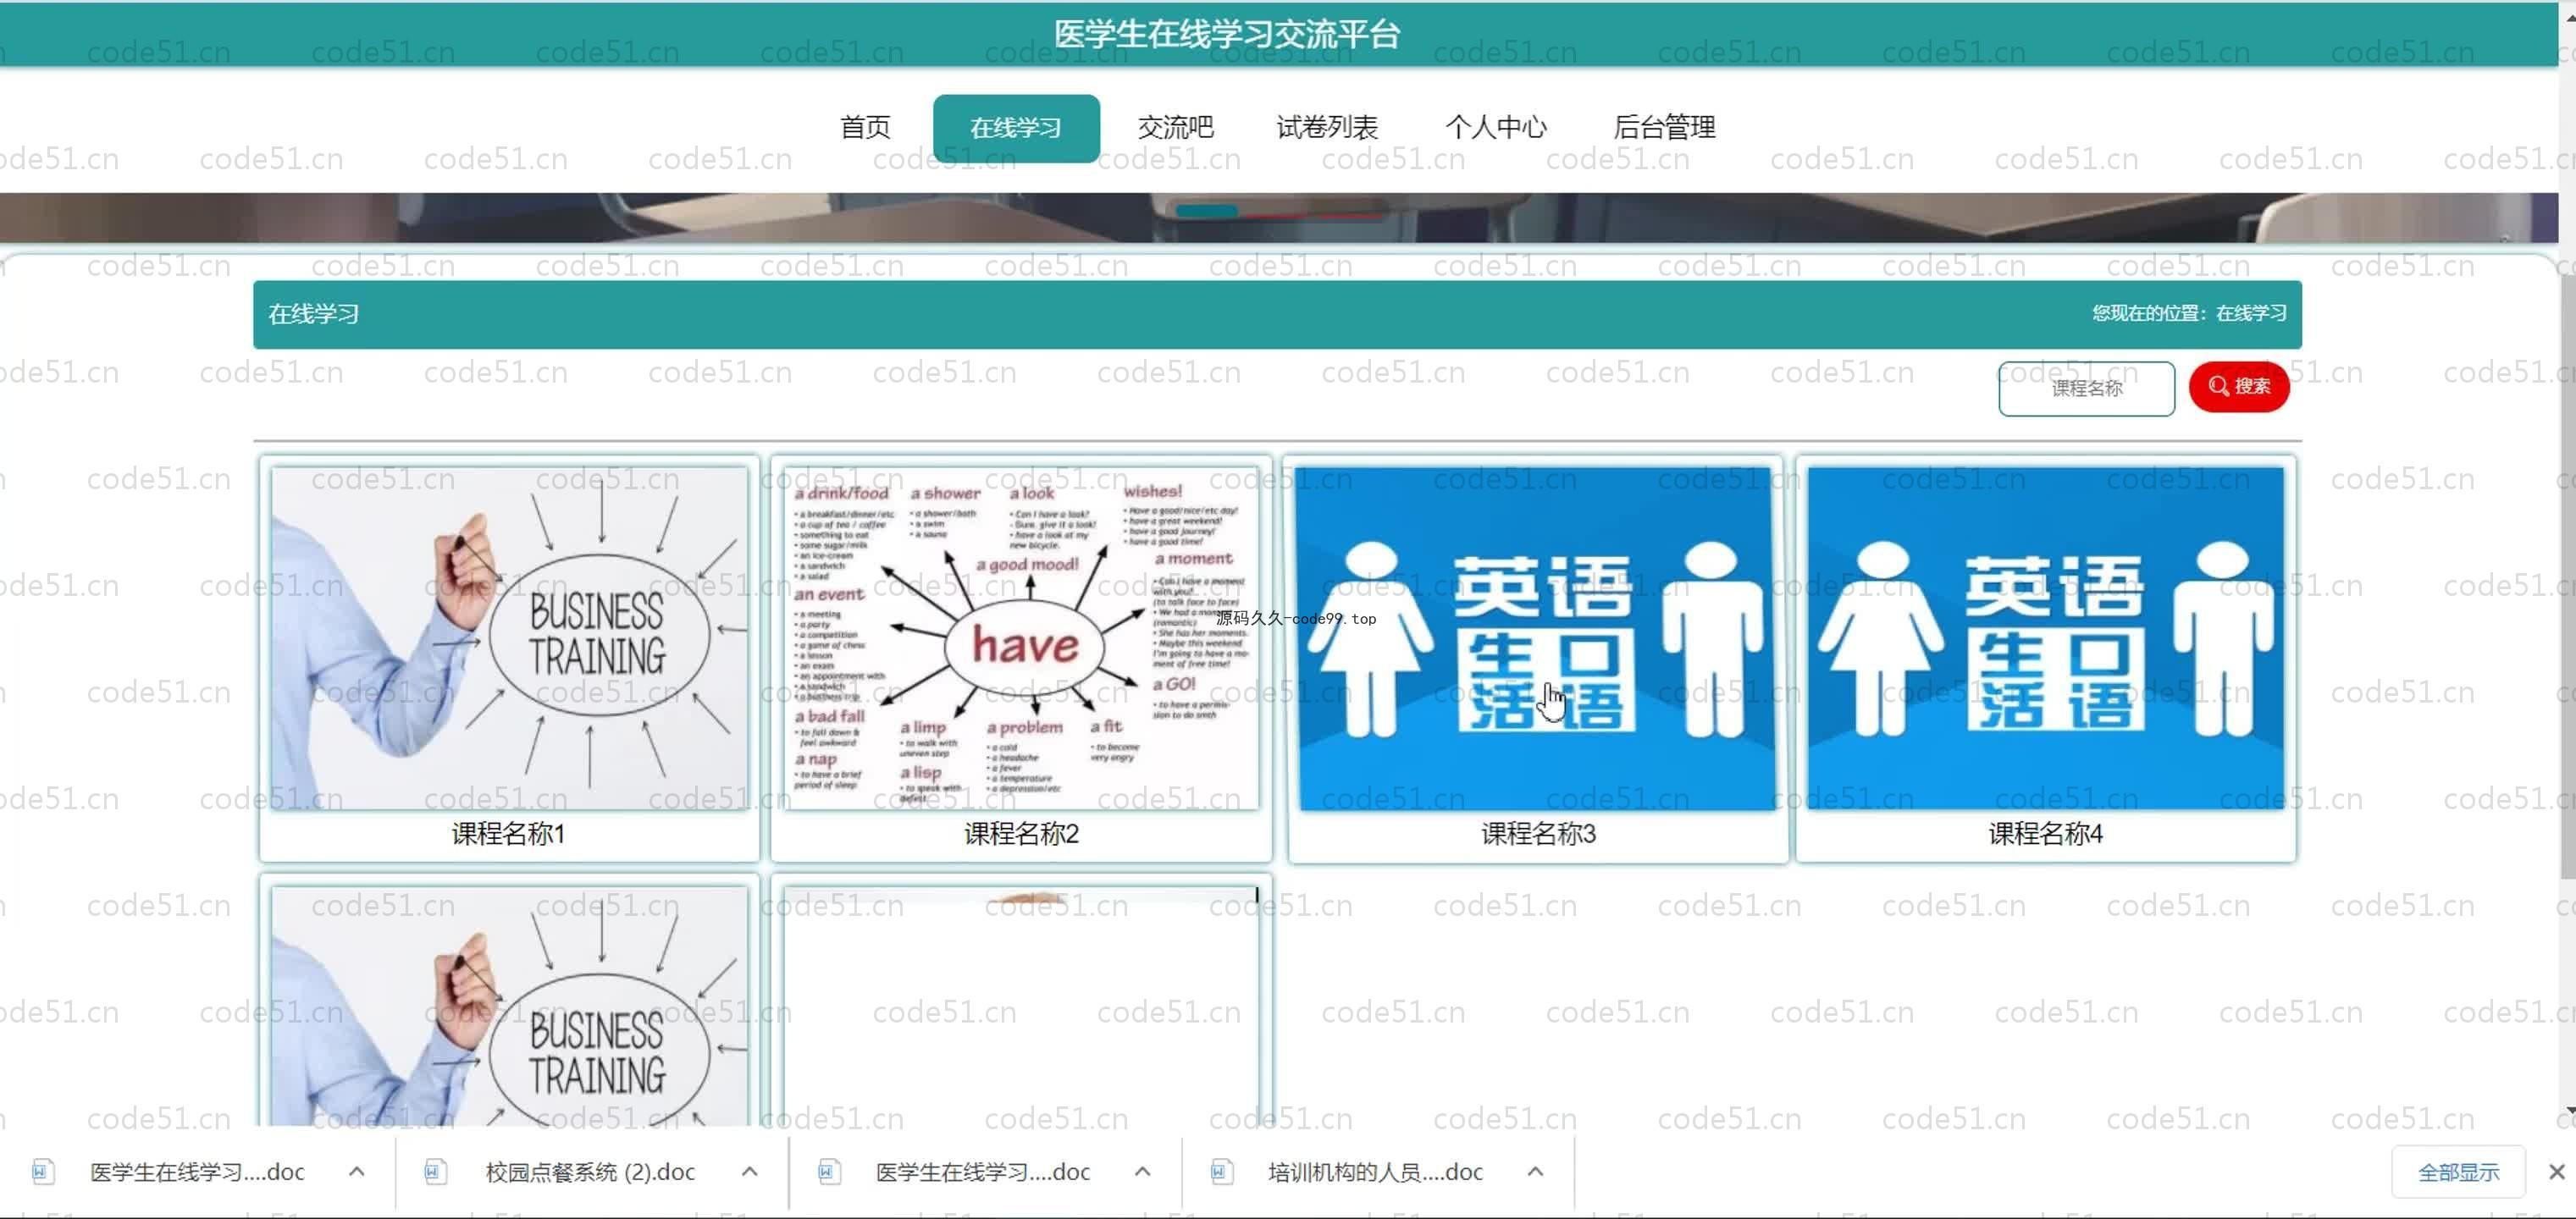This screenshot has width=2576, height=1219.
Task: Click breadcrumb text 您现在的位置：在线学习
Action: pyautogui.click(x=2189, y=314)
